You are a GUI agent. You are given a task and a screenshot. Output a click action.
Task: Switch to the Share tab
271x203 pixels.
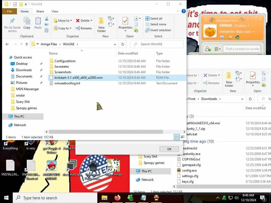pyautogui.click(x=40, y=11)
